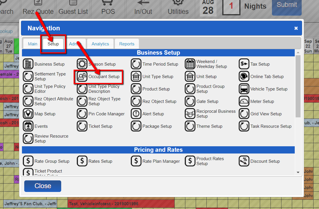Open Weekend / Weekday Setup calendar icon
Viewport: 319px width, 209px height.
coord(190,64)
